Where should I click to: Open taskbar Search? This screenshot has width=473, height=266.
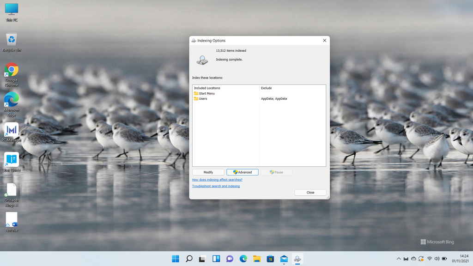click(189, 259)
